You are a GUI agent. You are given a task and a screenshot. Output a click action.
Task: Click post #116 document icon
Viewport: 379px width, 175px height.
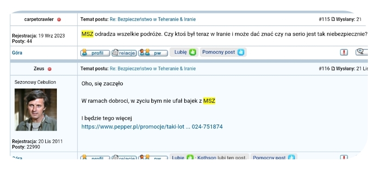pyautogui.click(x=333, y=69)
